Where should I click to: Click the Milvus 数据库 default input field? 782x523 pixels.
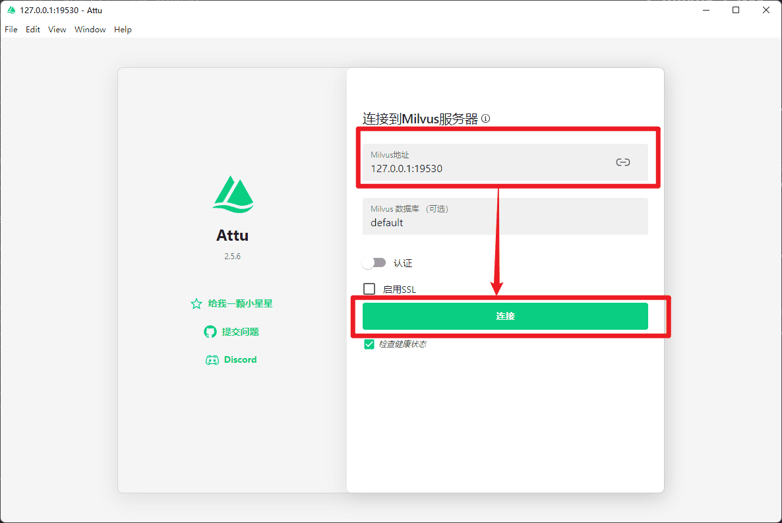click(x=504, y=223)
